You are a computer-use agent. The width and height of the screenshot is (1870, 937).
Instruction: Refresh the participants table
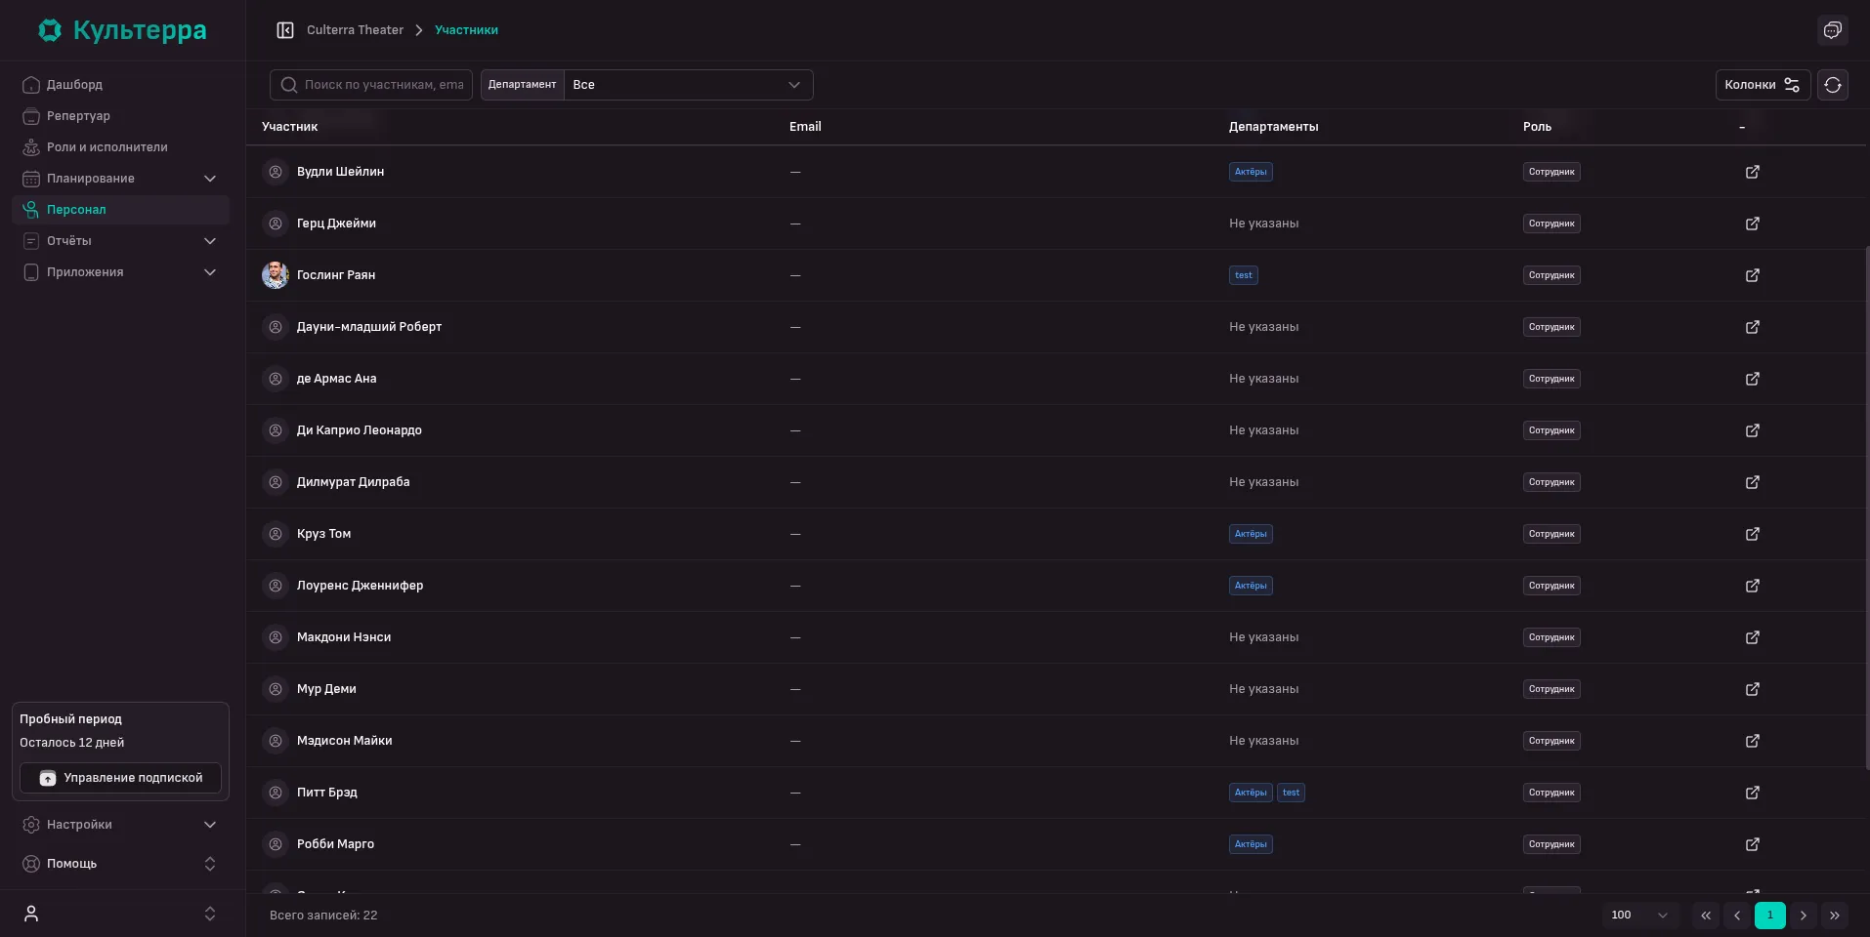point(1833,85)
